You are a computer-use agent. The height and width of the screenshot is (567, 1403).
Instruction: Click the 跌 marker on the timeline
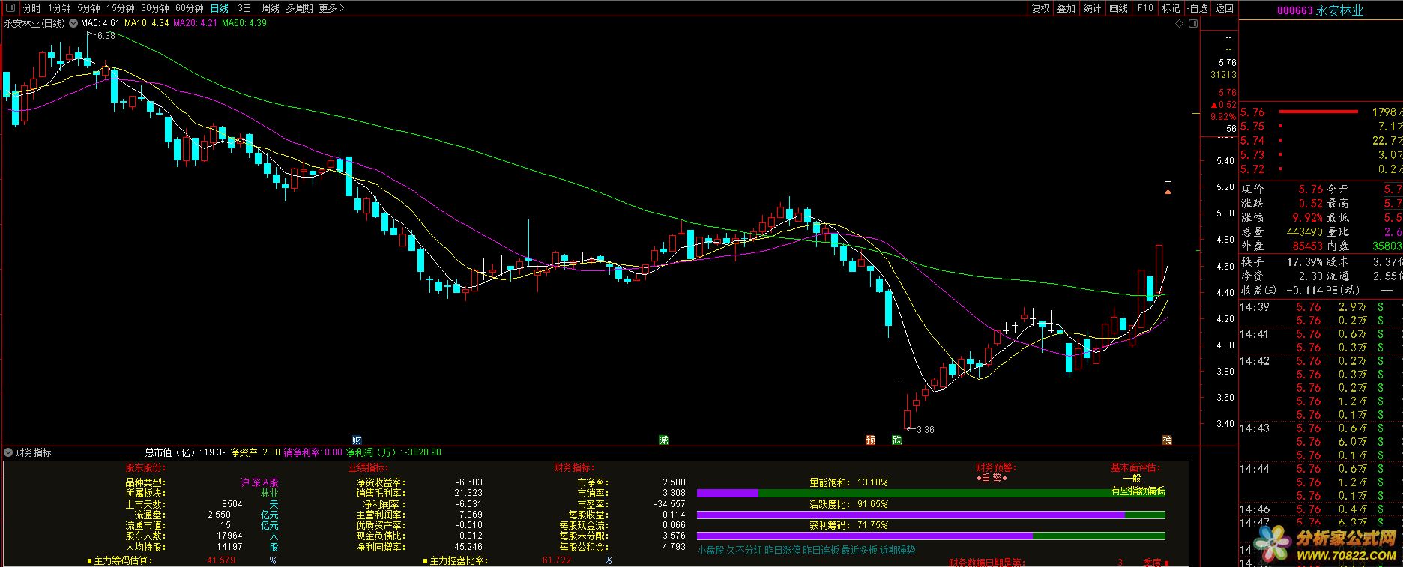click(897, 440)
